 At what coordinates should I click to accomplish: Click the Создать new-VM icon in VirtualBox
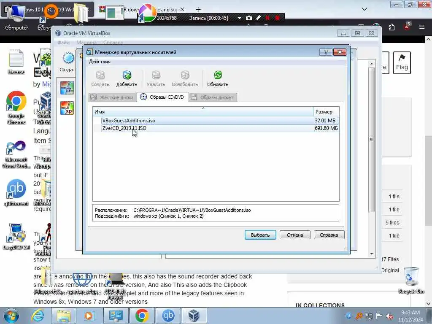coord(67,62)
